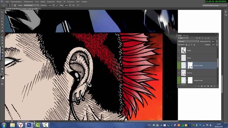Open the layer opacity slider arrow

pyautogui.click(x=217, y=41)
